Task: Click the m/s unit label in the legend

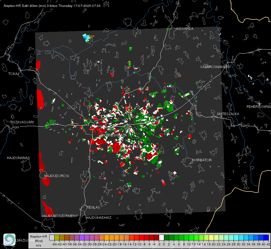Action: (38, 245)
